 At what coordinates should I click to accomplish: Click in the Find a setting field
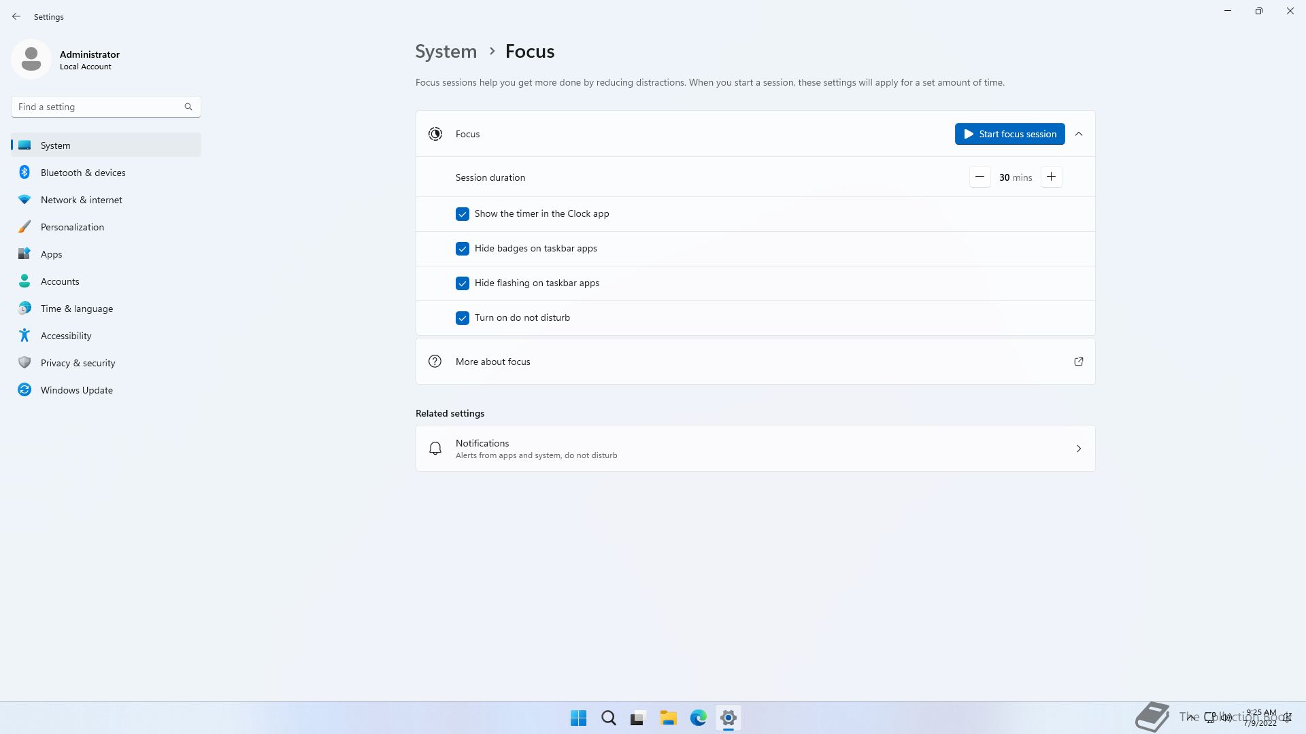(106, 107)
